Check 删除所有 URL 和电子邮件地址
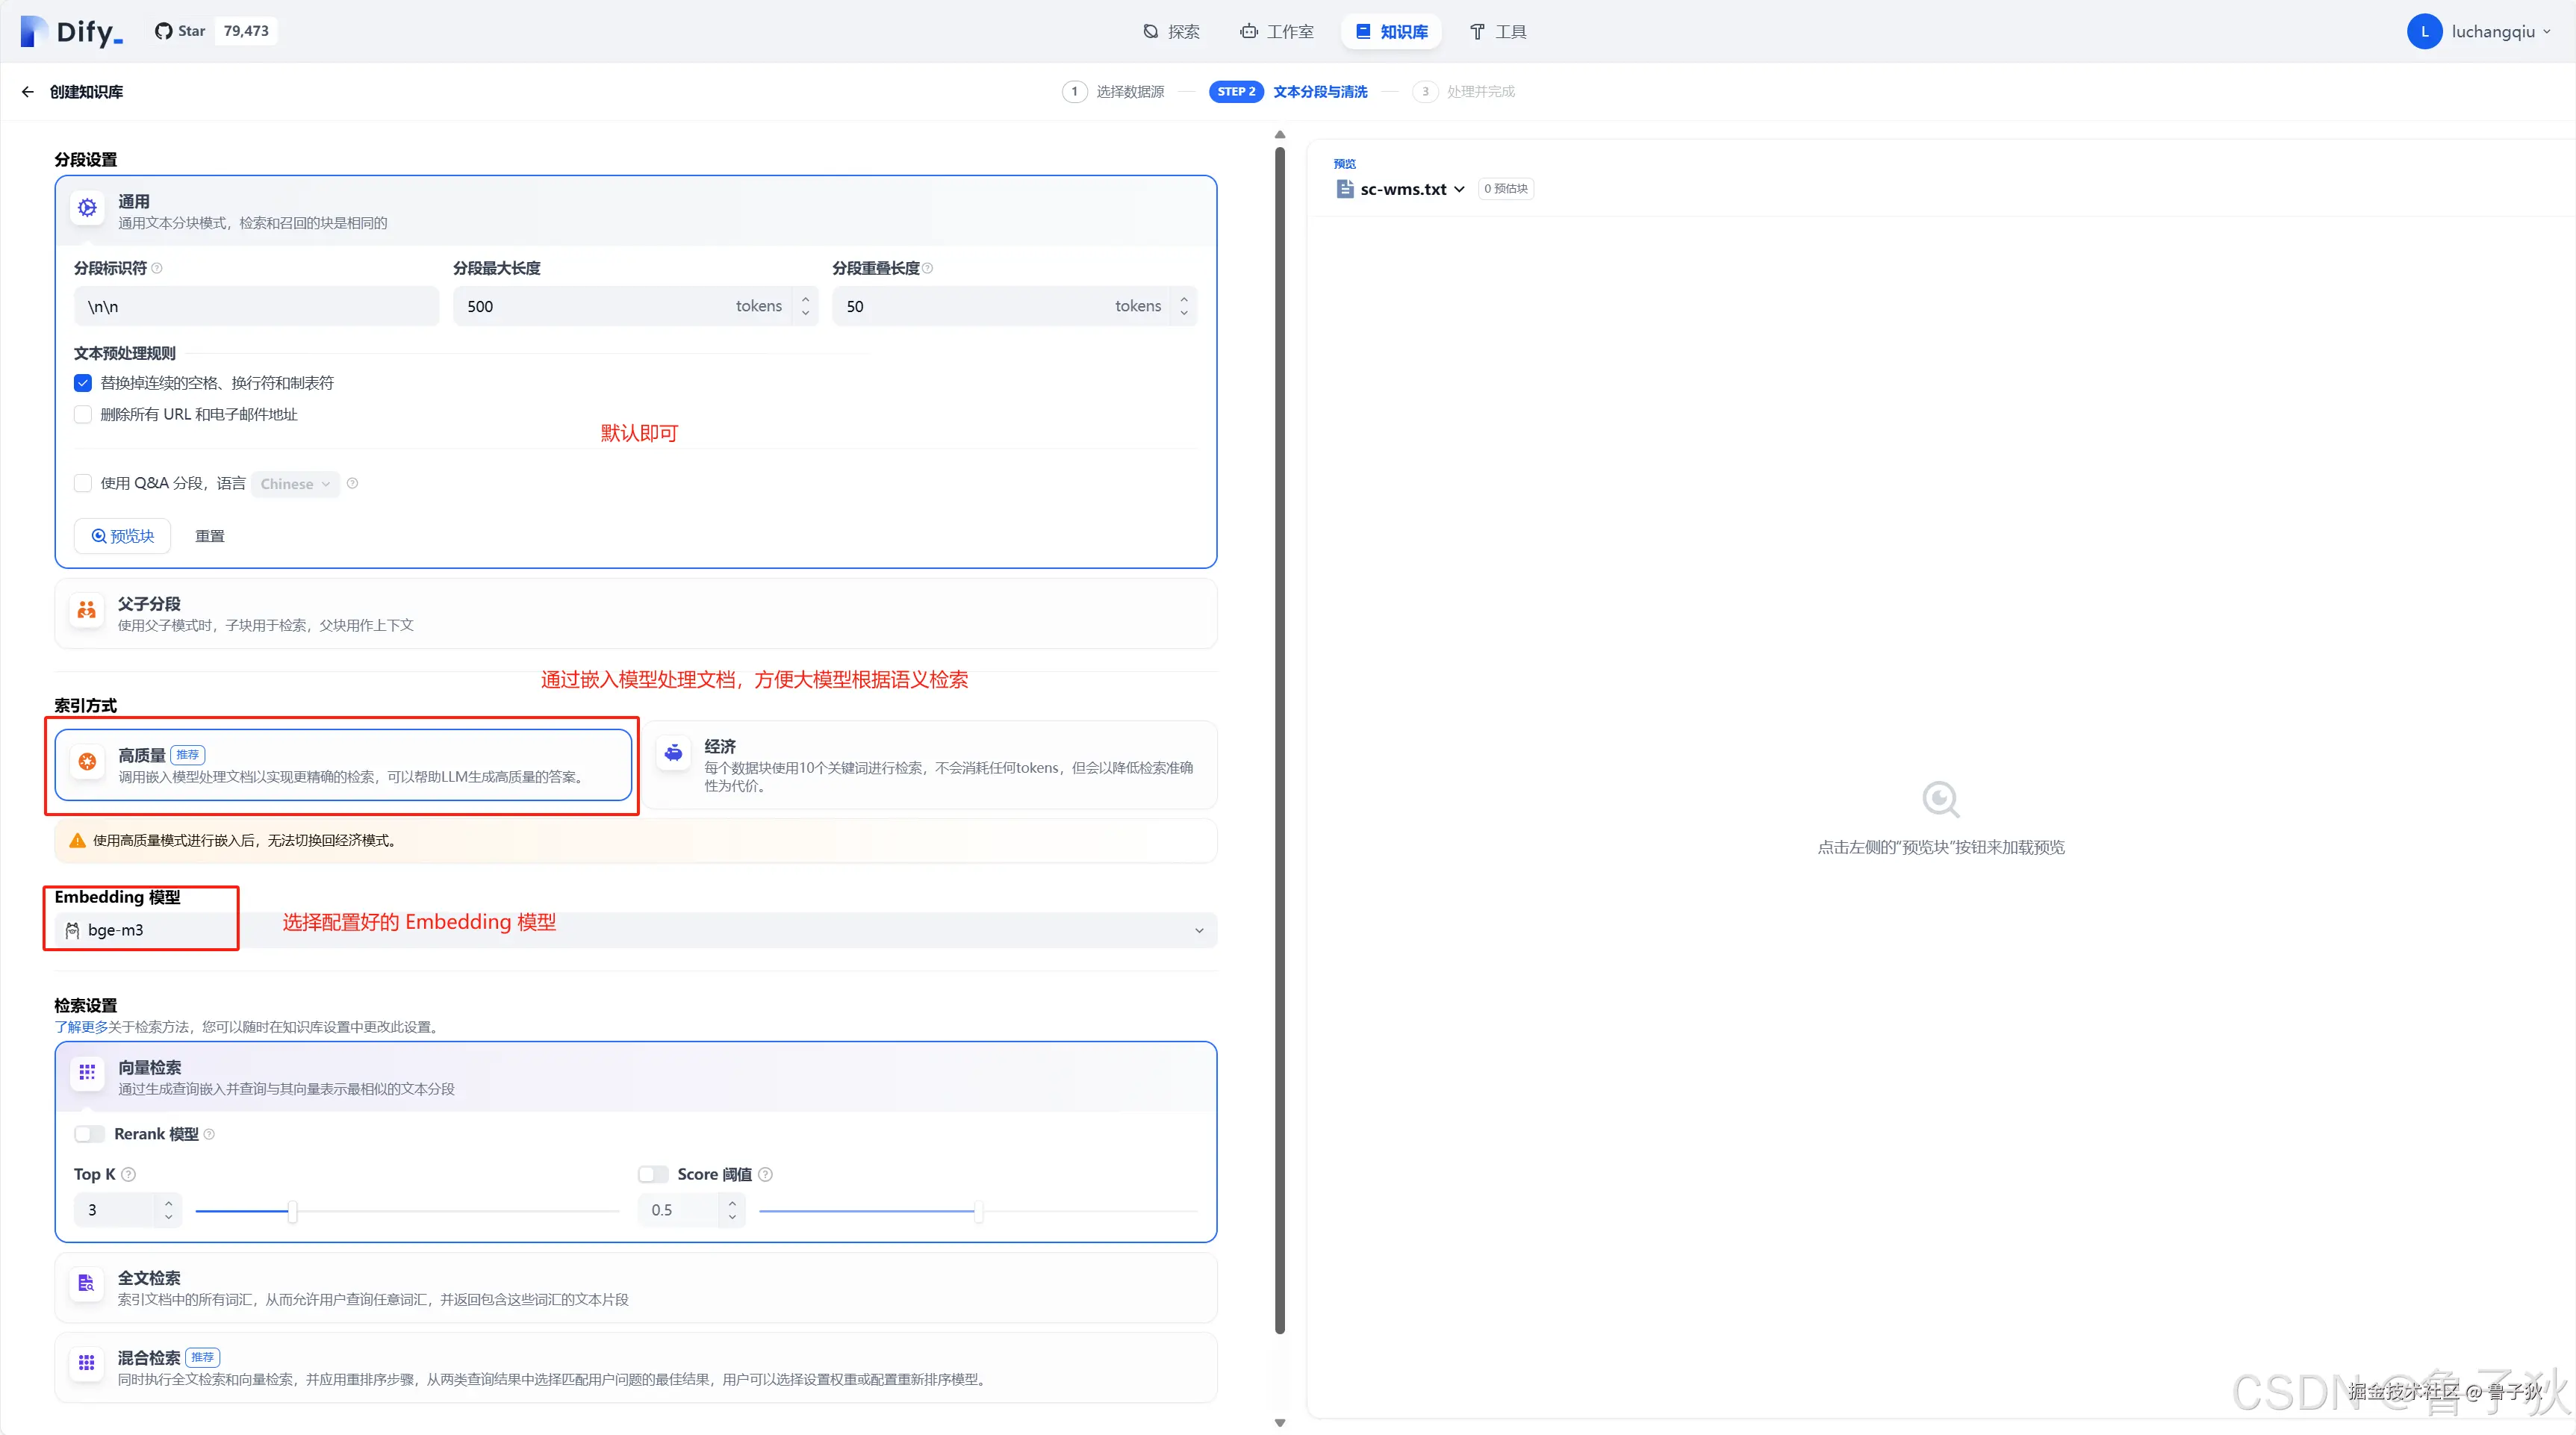This screenshot has height=1435, width=2576. (x=83, y=414)
